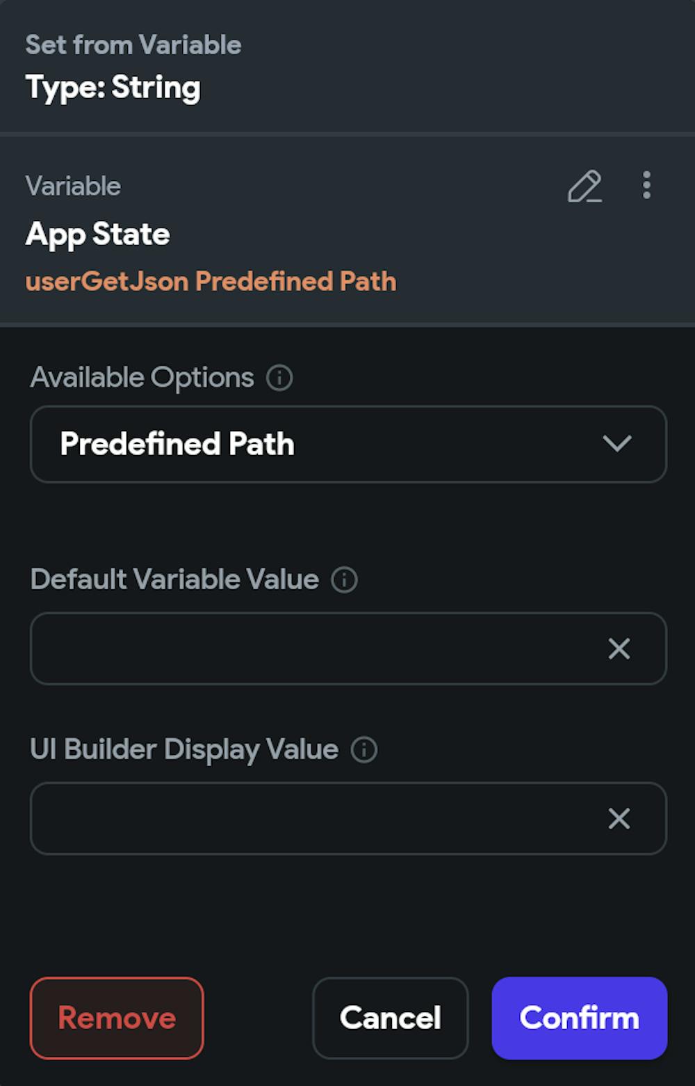Open the Predefined Path dropdown
The height and width of the screenshot is (1086, 695).
point(348,444)
